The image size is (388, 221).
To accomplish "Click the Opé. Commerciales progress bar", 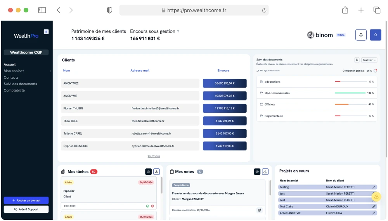I will tap(350, 93).
